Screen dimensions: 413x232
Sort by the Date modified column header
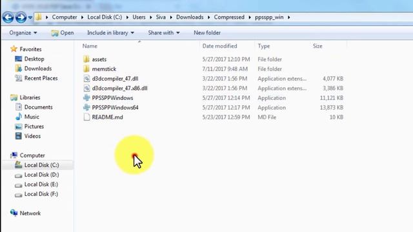(x=219, y=46)
